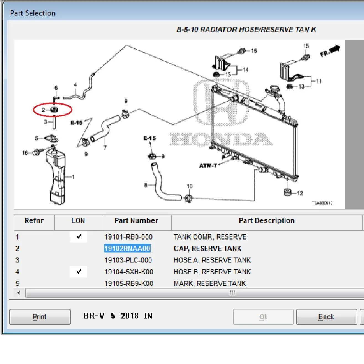Click the HOSE A, RESERVE TANK description
The image size is (364, 364).
click(212, 260)
